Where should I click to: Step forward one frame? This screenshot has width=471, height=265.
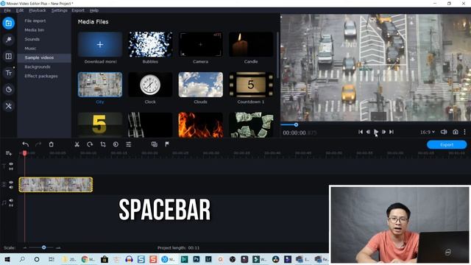(x=383, y=132)
